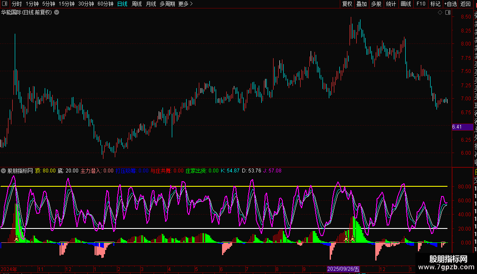Switch to the 30分钟 period tab
Screen dimensions: 477x274
coord(86,4)
